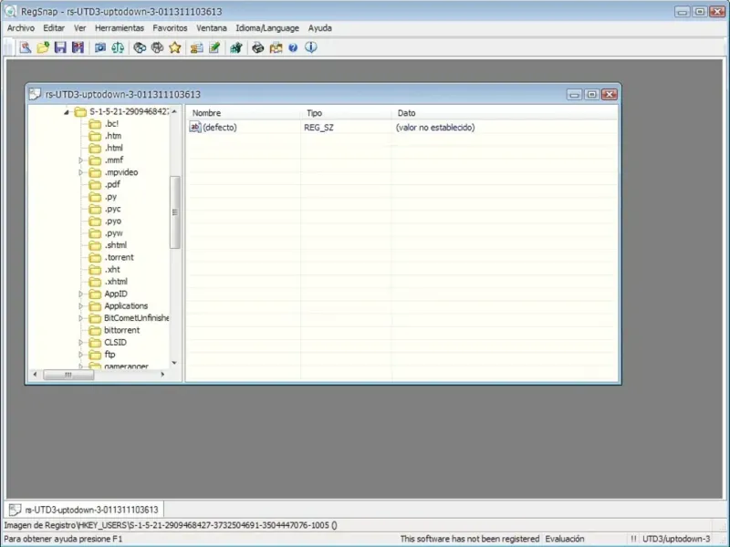Click the tree vertical scrollbar thumb
Screen dimensions: 730x547
[x=175, y=212]
